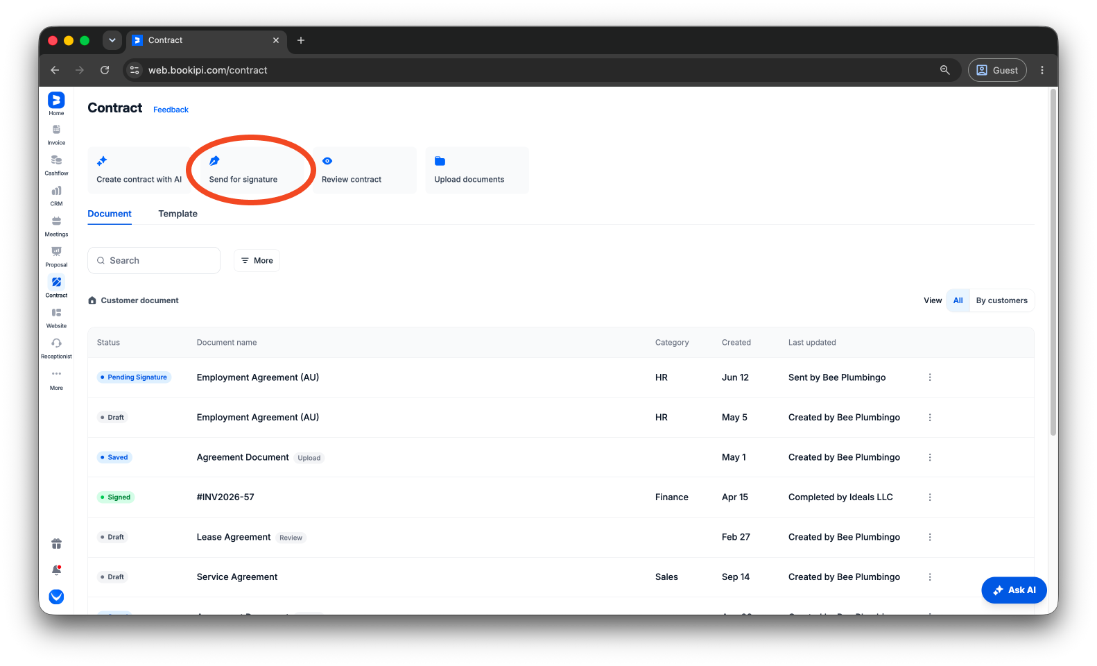Click the Finance category cell
The height and width of the screenshot is (666, 1097).
tap(672, 497)
